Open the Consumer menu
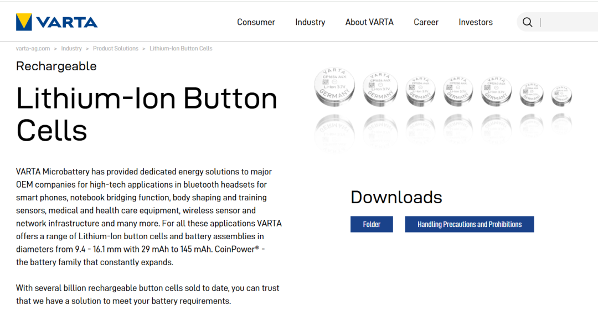598x320 pixels. click(256, 22)
